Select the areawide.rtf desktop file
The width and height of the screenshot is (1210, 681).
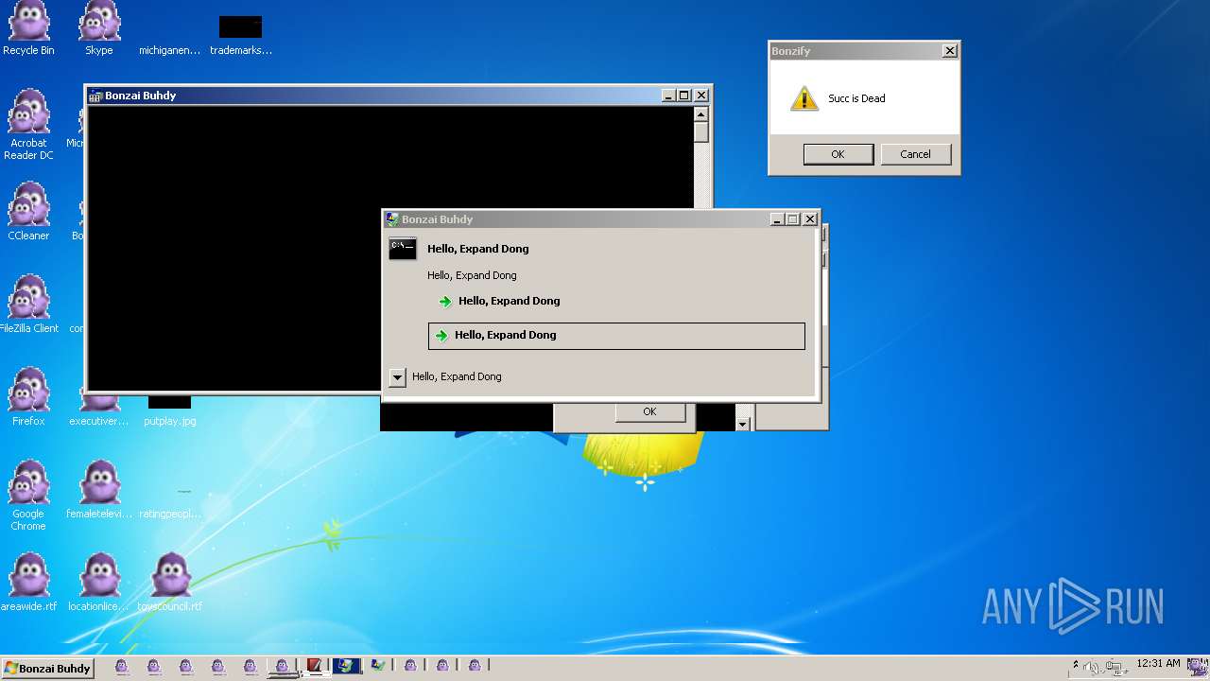click(x=28, y=582)
